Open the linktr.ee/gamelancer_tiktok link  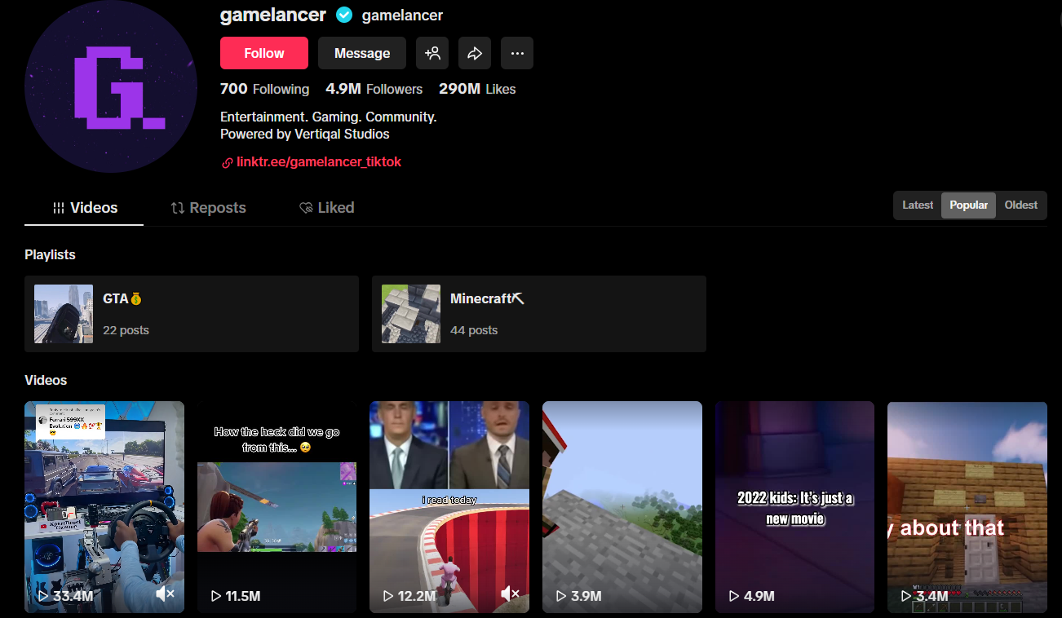pos(319,161)
